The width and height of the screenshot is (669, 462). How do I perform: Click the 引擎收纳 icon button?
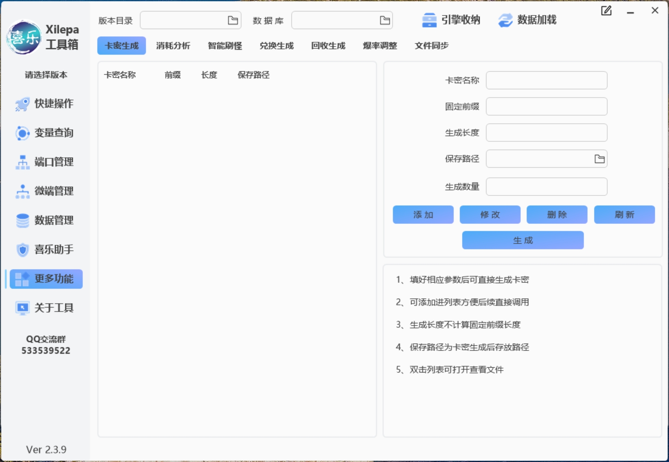pyautogui.click(x=429, y=20)
